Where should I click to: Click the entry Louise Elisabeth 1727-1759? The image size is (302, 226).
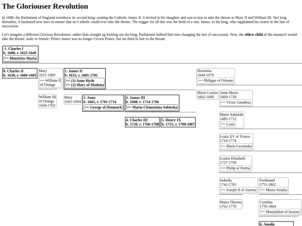(x=235, y=164)
